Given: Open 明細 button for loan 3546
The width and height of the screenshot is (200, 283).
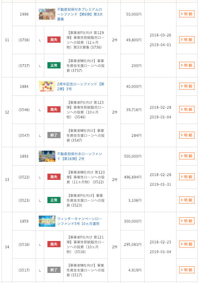Looking at the screenshot, I should [187, 109].
